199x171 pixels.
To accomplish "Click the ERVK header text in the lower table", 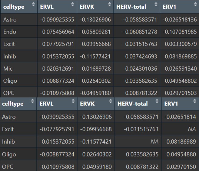I will tap(87, 104).
